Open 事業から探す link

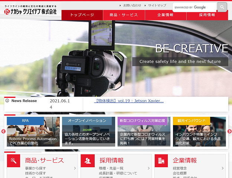point(36,168)
